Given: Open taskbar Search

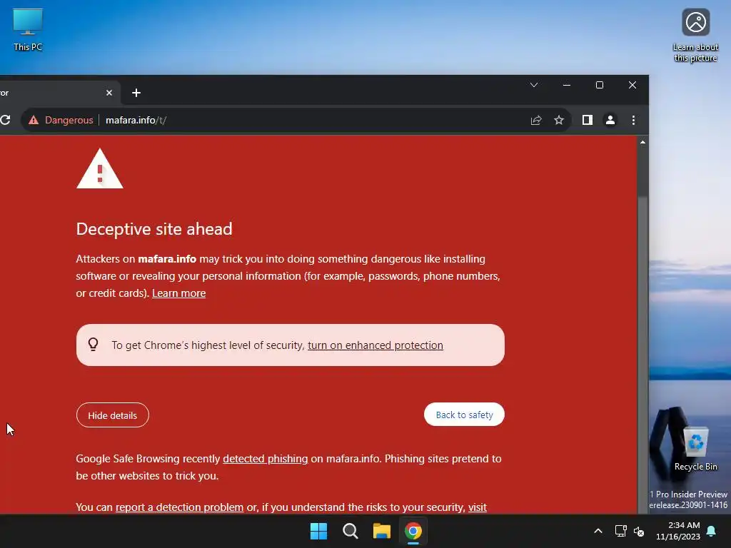Looking at the screenshot, I should 350,531.
